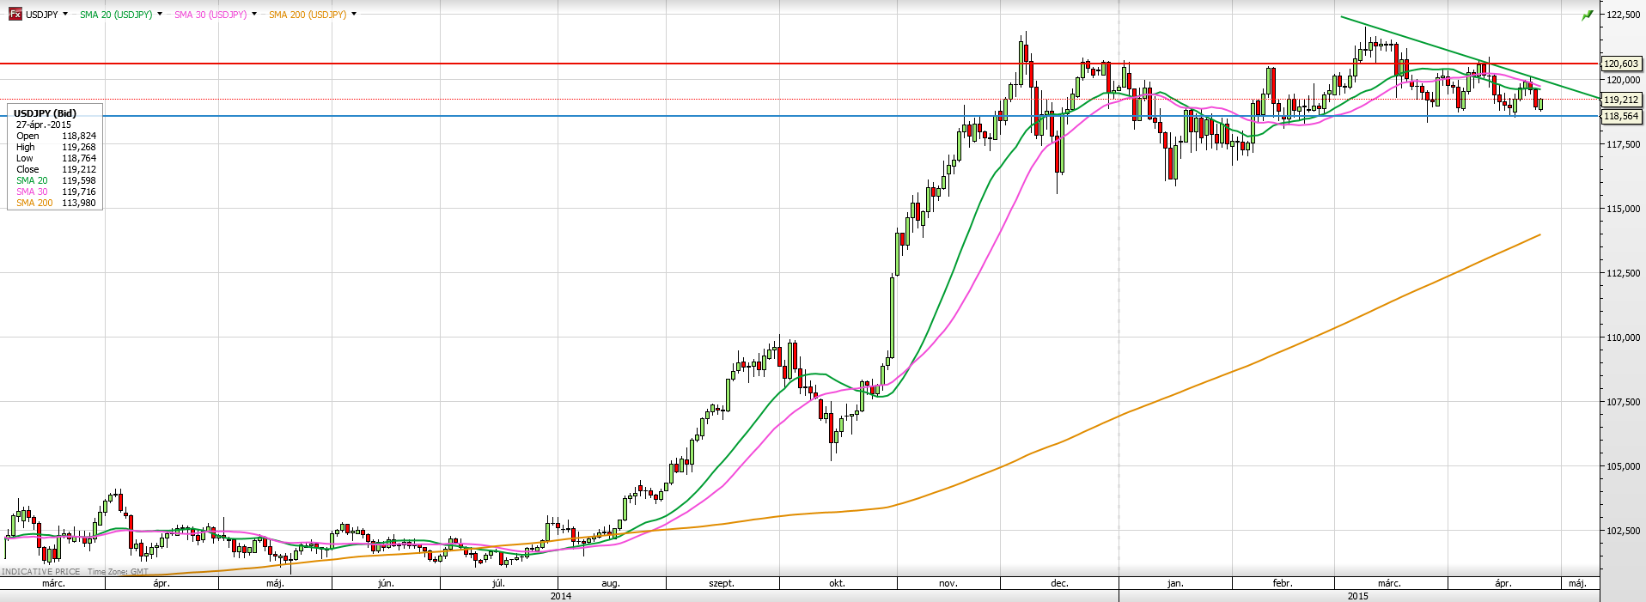Open the SMA 30 (USDJPY) dropdown arrow
This screenshot has width=1646, height=602.
(x=254, y=15)
